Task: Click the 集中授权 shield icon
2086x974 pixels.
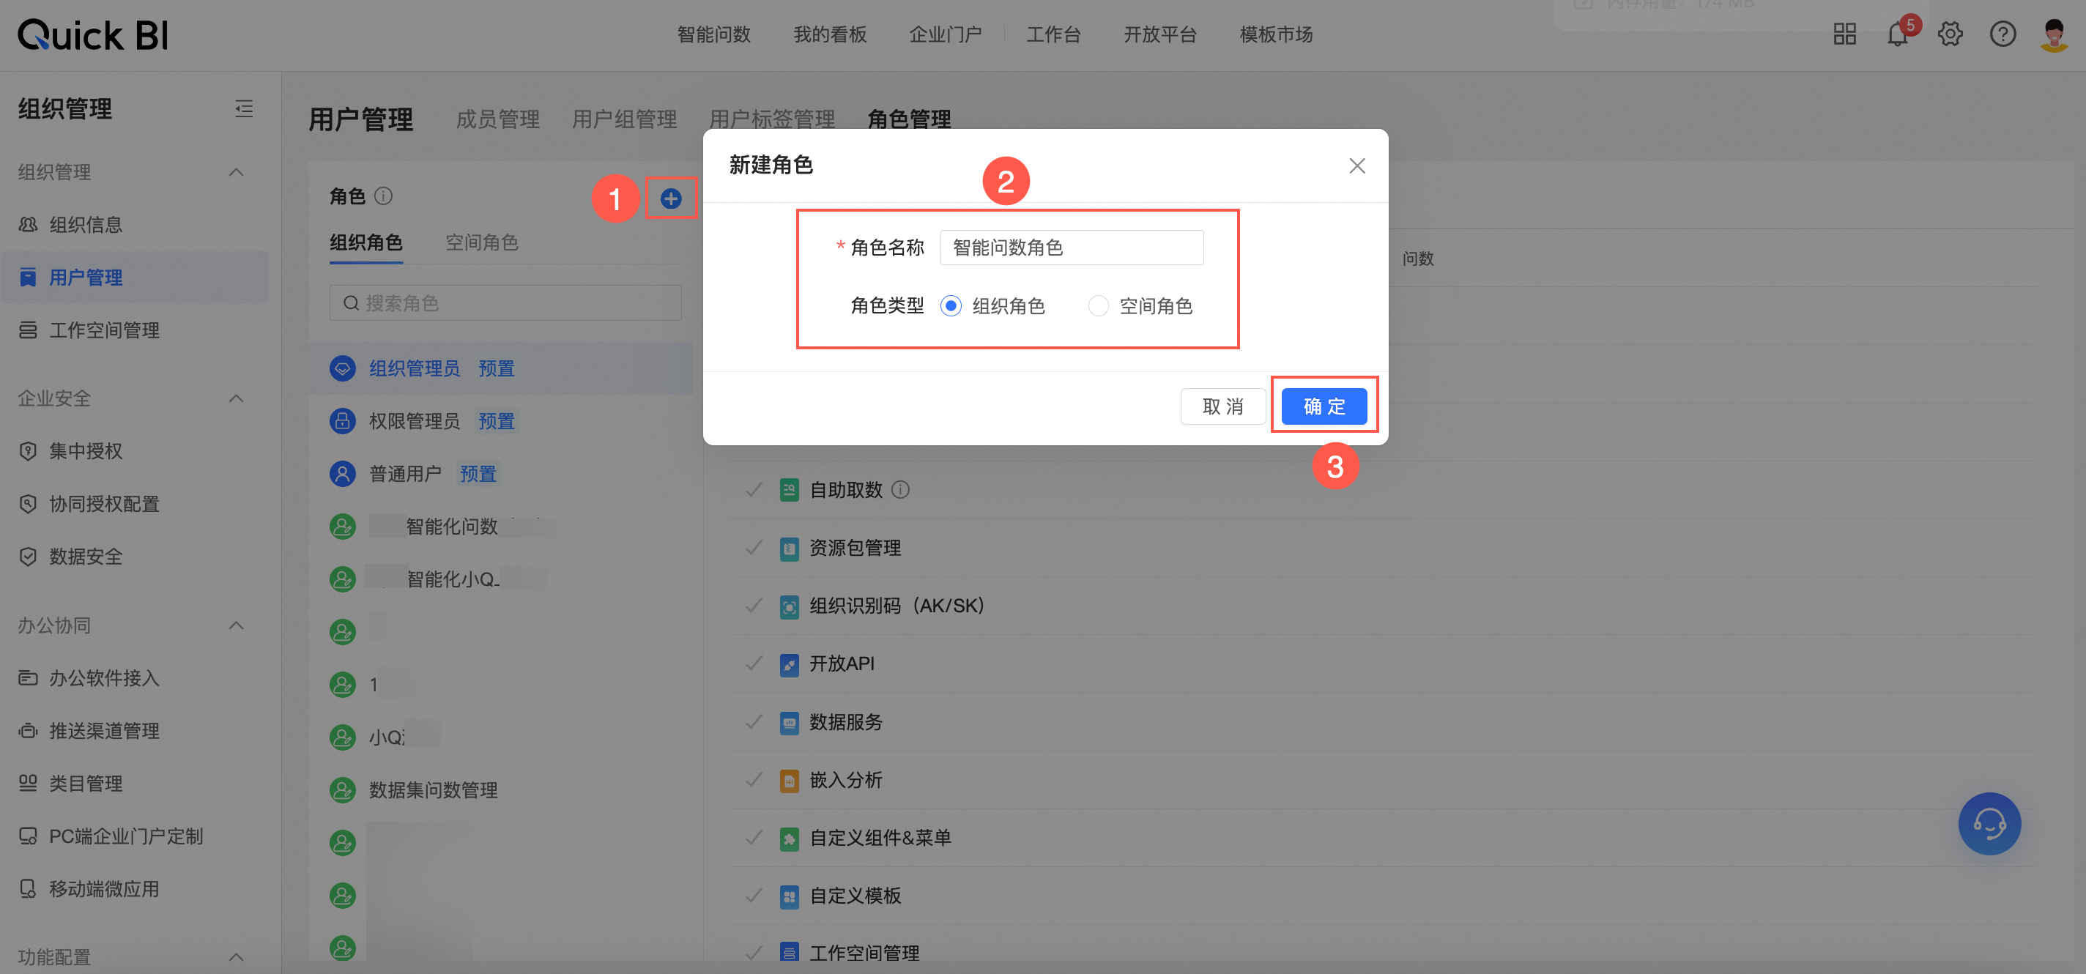Action: (x=29, y=451)
